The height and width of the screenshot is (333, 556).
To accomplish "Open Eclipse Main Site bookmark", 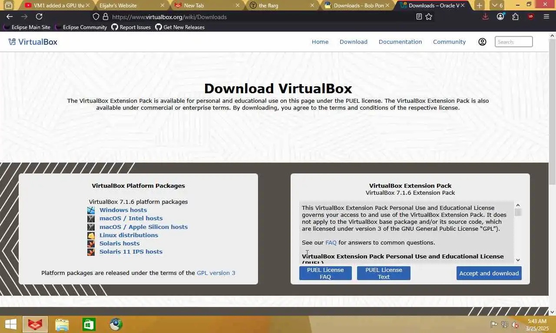I will [26, 27].
